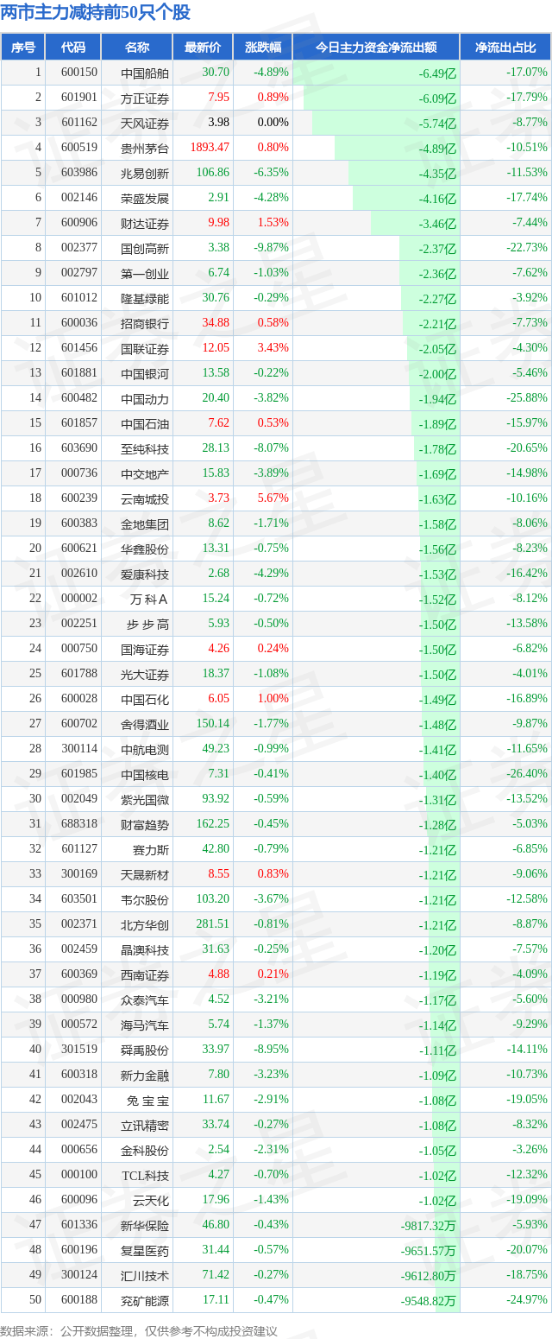
Task: Click 财富趋势 price 162.25
Action: pyautogui.click(x=213, y=824)
